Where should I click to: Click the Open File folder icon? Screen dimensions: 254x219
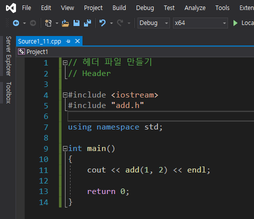pyautogui.click(x=65, y=23)
